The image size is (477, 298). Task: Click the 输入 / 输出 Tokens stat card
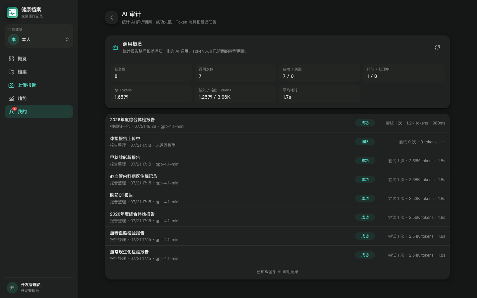click(236, 94)
